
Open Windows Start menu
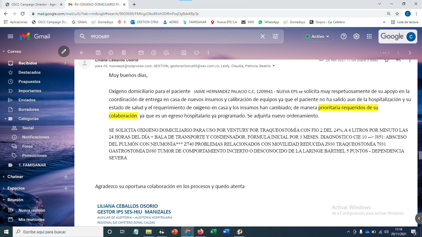(x=6, y=232)
